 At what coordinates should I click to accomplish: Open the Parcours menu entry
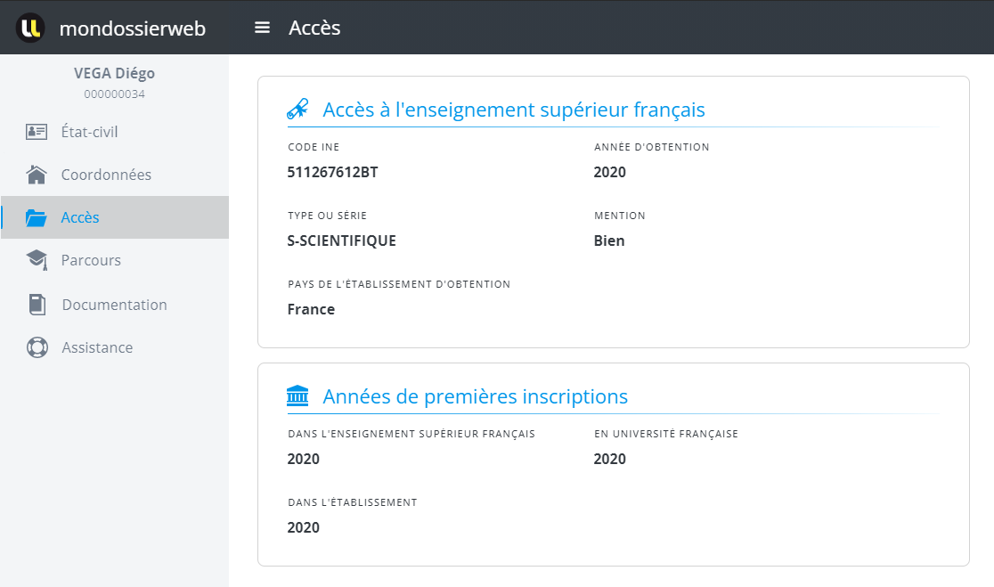[x=91, y=260]
